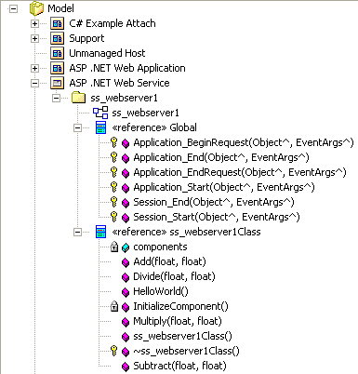This screenshot has width=358, height=374.
Task: Click magenta operation icon of Subtract
Action: tap(126, 367)
